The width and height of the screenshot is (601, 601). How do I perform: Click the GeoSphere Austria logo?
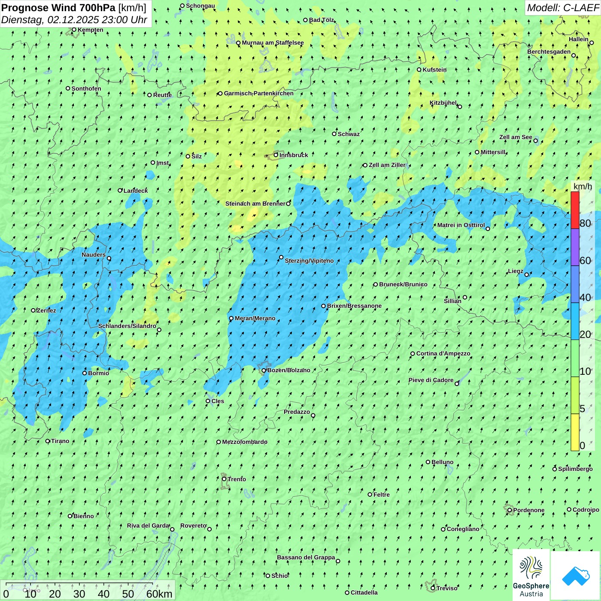pos(531,575)
